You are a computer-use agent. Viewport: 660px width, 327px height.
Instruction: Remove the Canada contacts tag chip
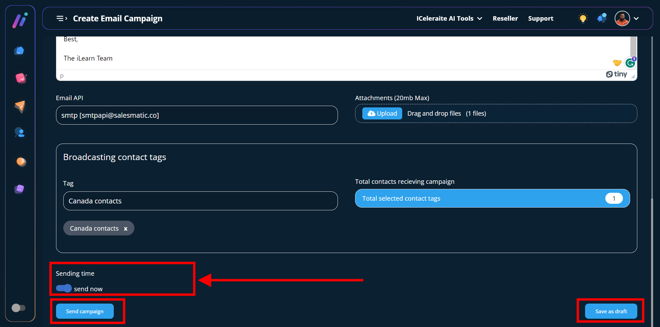(125, 229)
